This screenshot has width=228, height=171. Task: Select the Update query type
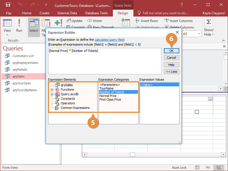[74, 21]
